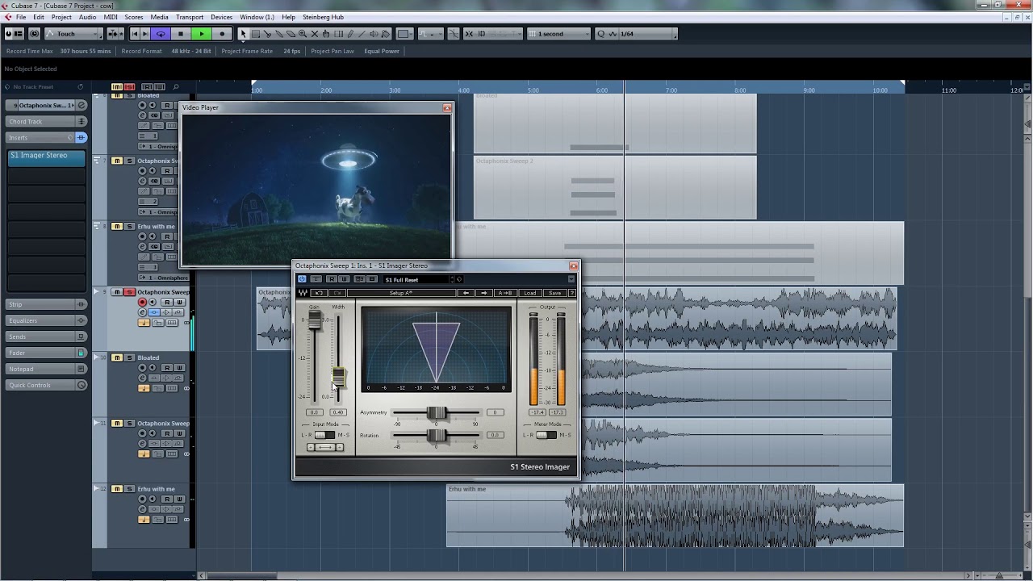Click Setup A button in S1 plugin
The width and height of the screenshot is (1033, 581).
(x=401, y=293)
